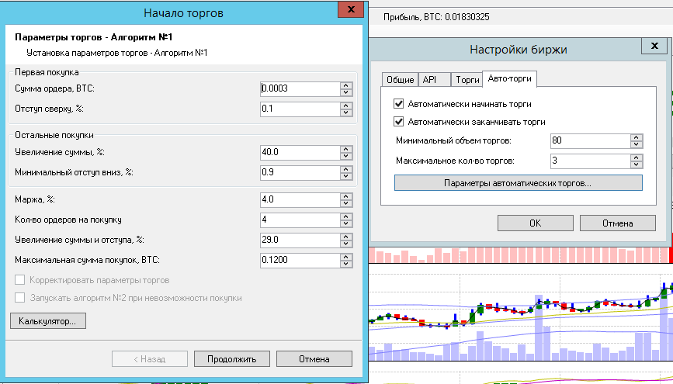
Task: Switch to the Общие tab
Action: coord(400,80)
